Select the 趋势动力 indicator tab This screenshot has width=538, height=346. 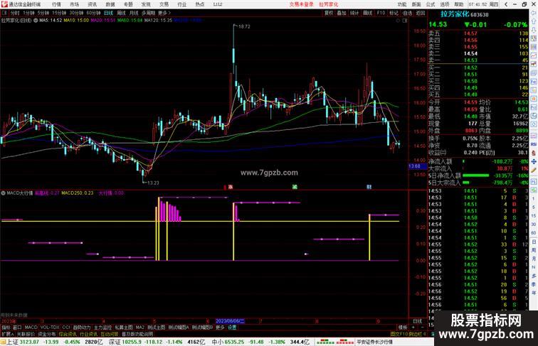click(x=82, y=327)
